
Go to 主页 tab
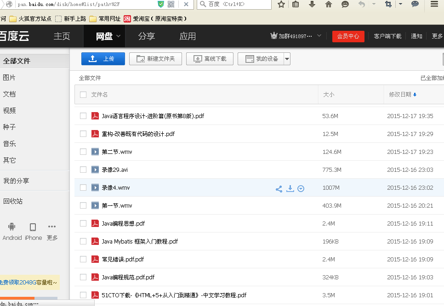pyautogui.click(x=62, y=36)
